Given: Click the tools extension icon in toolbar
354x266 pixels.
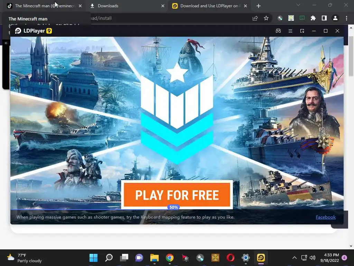Looking at the screenshot, I should coord(280,18).
